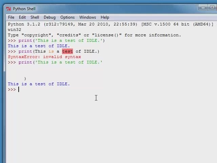This screenshot has width=217, height=163.
Task: Open the Help menu
Action: click(105, 17)
